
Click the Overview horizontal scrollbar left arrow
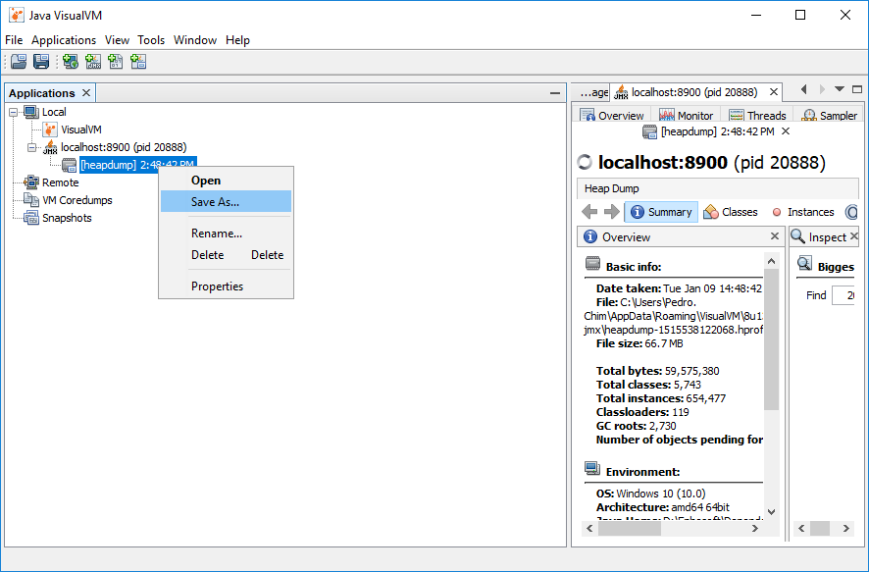(589, 528)
